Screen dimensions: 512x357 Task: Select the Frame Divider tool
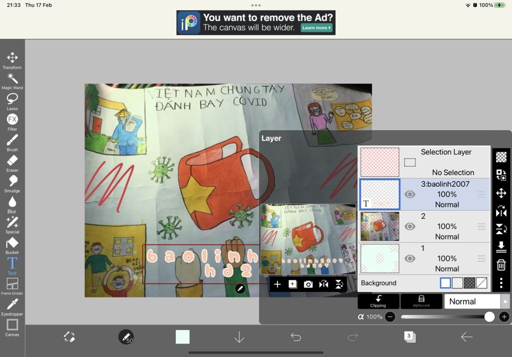tap(12, 287)
